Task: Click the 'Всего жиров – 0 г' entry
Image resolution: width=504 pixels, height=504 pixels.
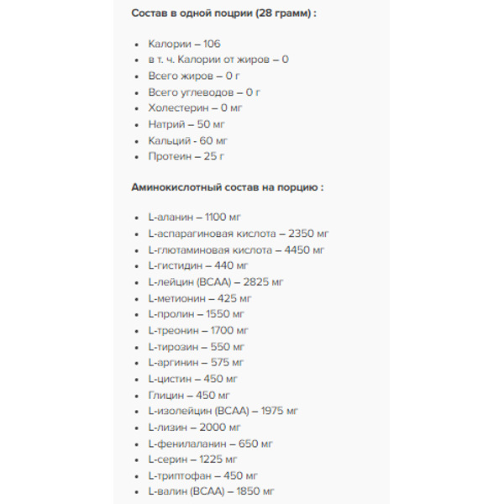Action: click(192, 76)
